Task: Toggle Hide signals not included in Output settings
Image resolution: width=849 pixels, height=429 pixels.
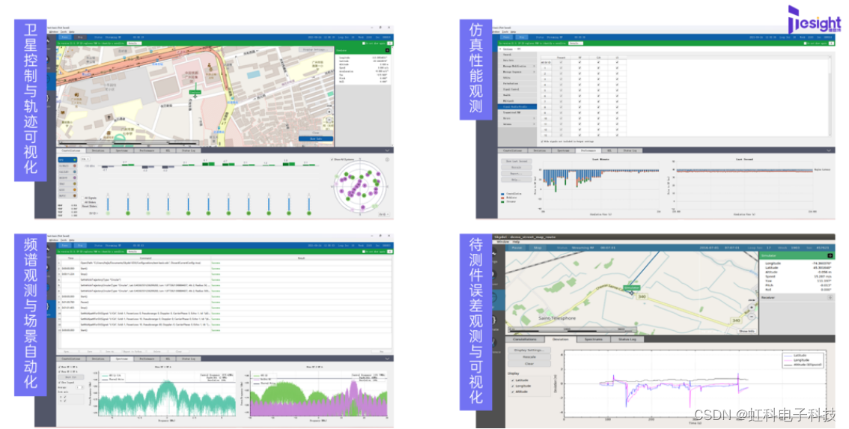Action: [x=541, y=141]
